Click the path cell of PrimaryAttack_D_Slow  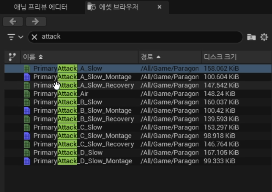(170, 153)
